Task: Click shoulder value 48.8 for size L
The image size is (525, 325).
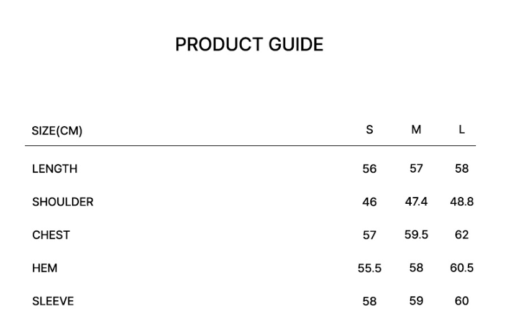Action: [x=462, y=202]
